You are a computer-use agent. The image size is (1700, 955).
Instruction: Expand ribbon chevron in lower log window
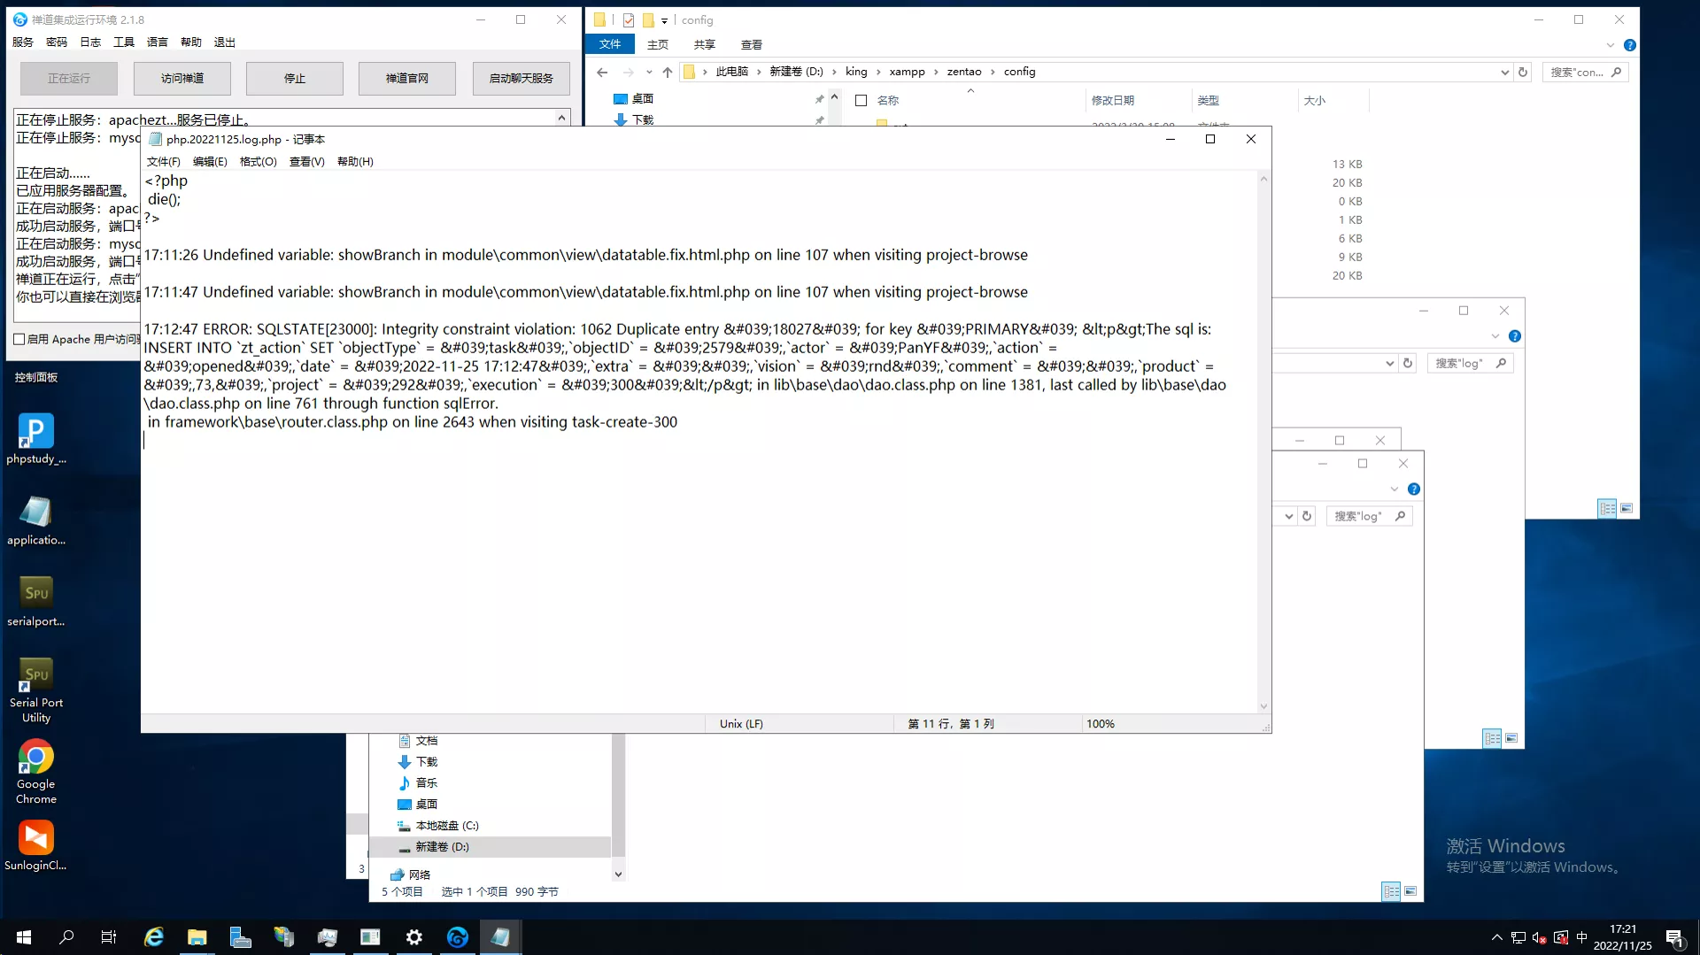(1395, 489)
